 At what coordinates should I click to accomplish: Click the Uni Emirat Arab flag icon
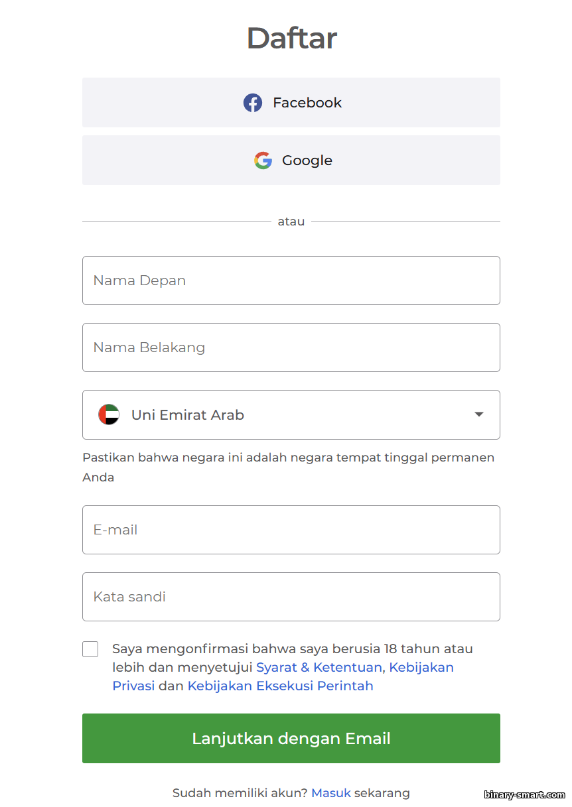tap(109, 414)
